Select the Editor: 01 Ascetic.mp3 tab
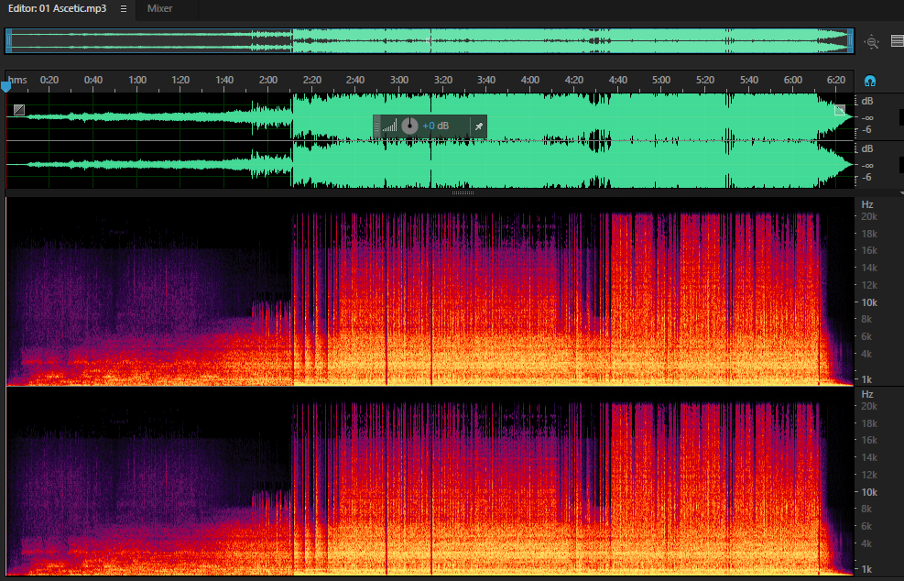 tap(57, 8)
